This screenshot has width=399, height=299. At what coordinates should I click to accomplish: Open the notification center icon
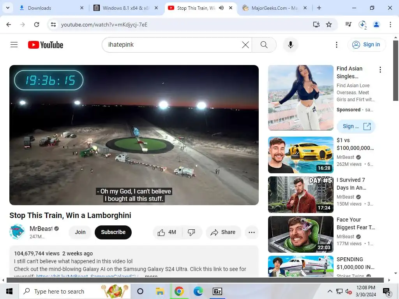[387, 292]
